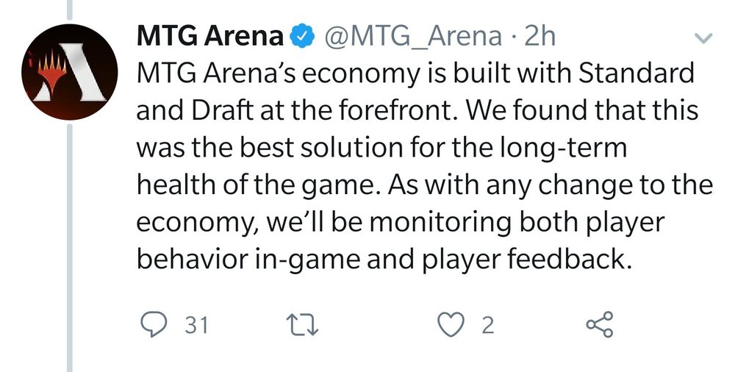Click the 31 replies count

tap(196, 325)
